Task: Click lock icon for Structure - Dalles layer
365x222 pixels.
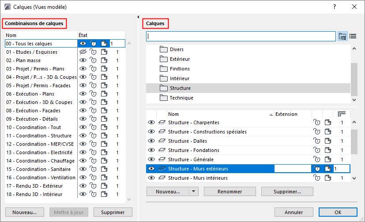Action: point(316,141)
